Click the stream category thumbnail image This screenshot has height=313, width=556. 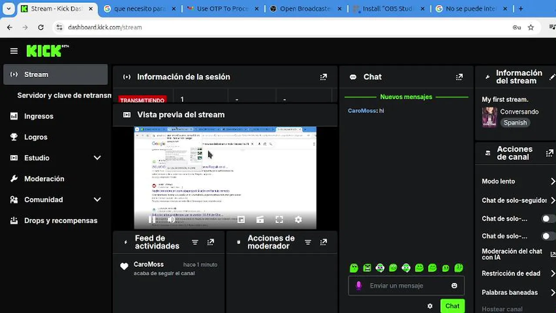pyautogui.click(x=489, y=117)
